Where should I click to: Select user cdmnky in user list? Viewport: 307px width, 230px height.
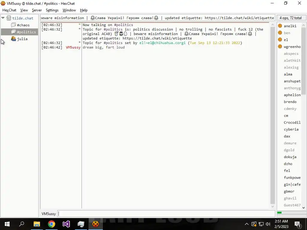click(x=290, y=108)
